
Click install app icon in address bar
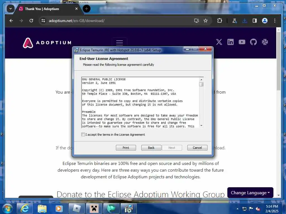point(196,21)
